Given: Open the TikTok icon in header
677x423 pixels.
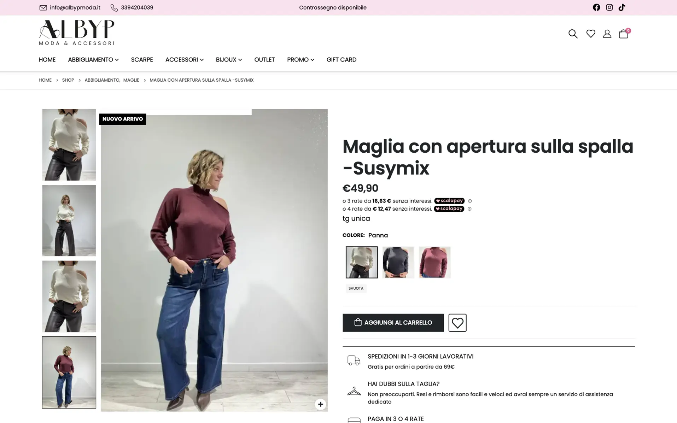Looking at the screenshot, I should point(622,7).
